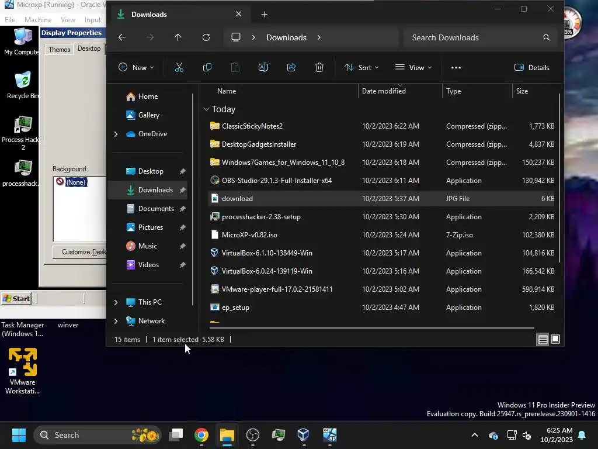Viewport: 598px width, 449px height.
Task: Open Google Chrome from the taskbar
Action: tap(201, 435)
